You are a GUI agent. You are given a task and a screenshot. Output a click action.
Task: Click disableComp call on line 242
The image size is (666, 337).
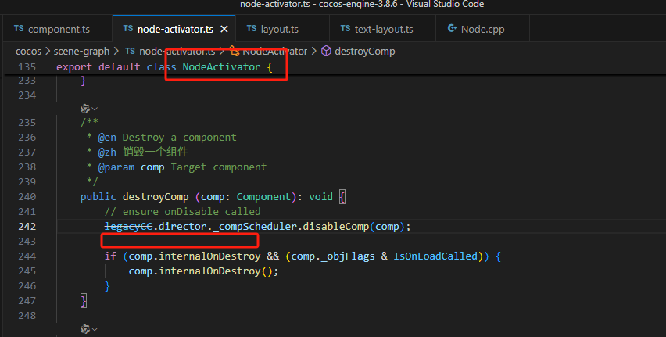[x=335, y=227]
